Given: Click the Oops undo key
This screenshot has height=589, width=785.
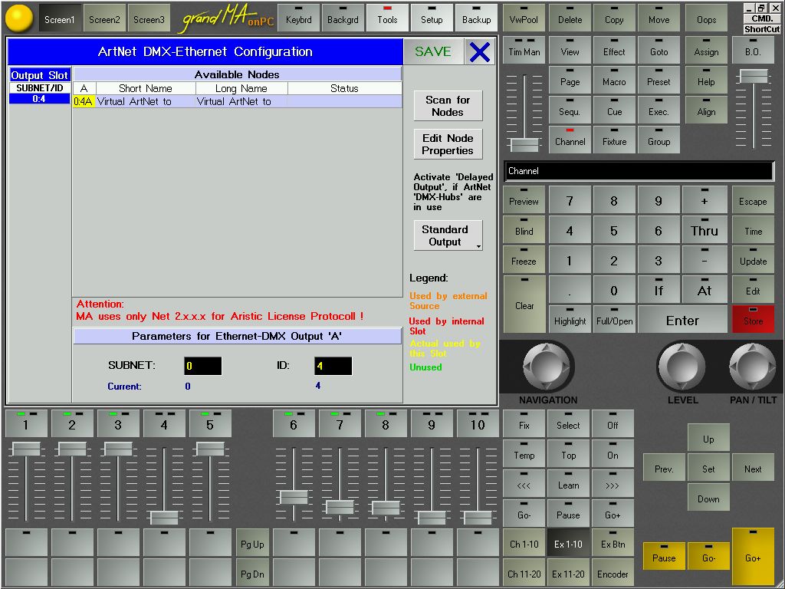Looking at the screenshot, I should point(706,18).
